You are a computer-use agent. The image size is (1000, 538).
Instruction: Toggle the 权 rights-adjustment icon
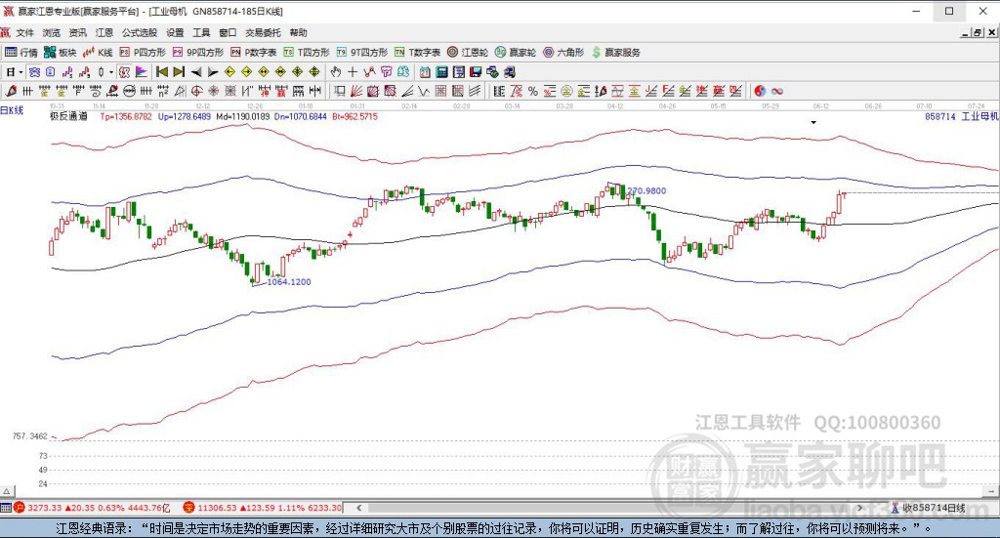(124, 72)
